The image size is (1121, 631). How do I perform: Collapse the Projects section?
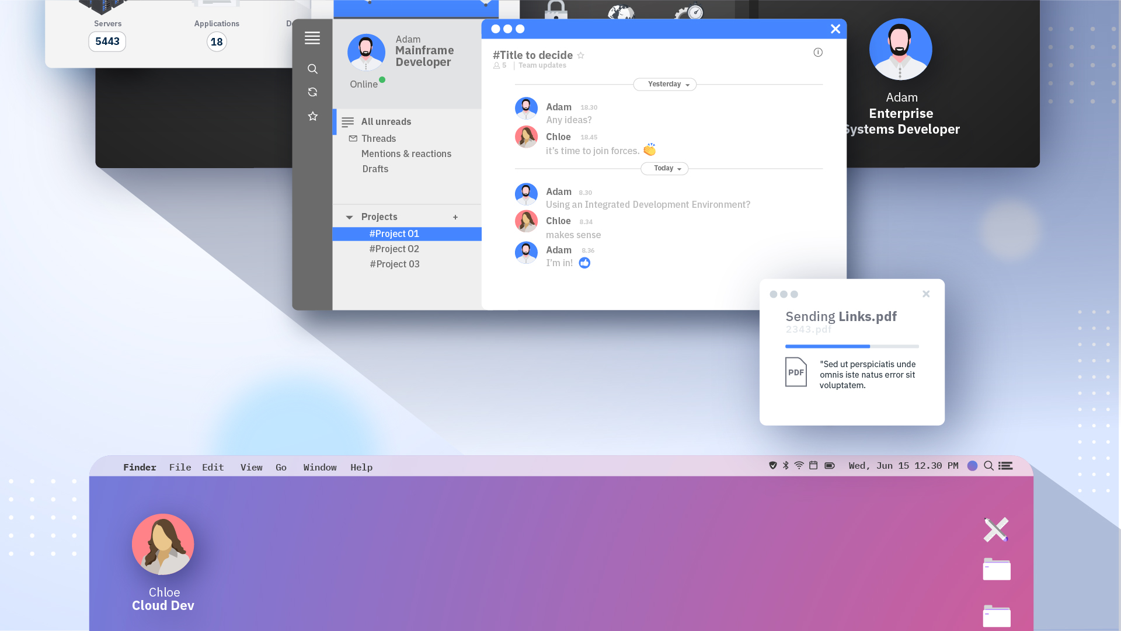[349, 217]
